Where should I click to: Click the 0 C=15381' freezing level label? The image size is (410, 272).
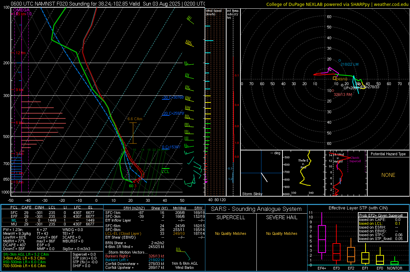point(171,147)
